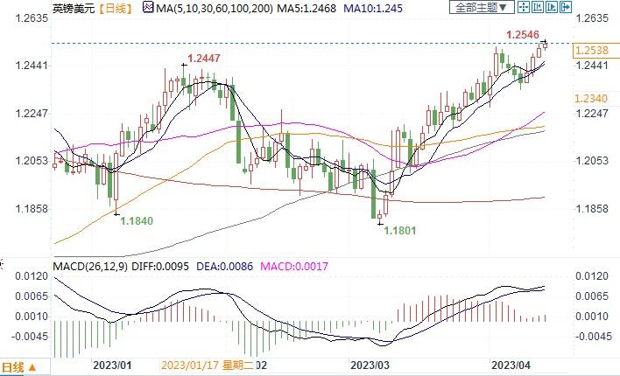Click the 1.2538 current price tag
The width and height of the screenshot is (620, 376).
tap(595, 52)
